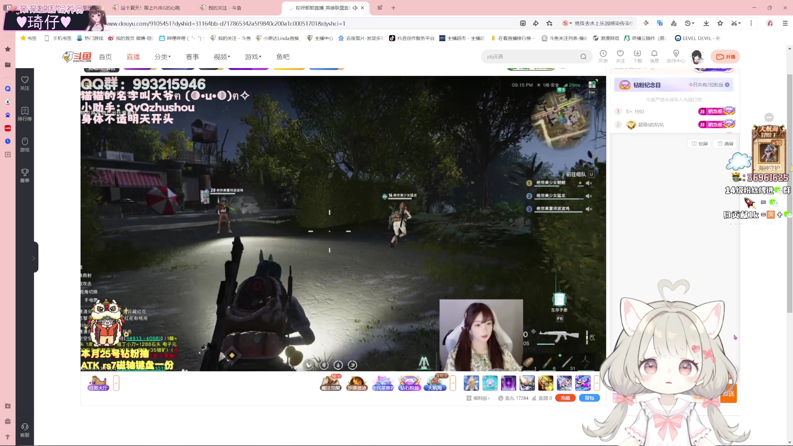Open the 赛事 nav item
793x446 pixels.
pyautogui.click(x=192, y=57)
